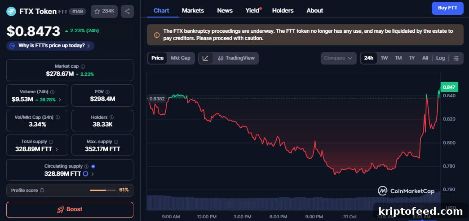Viewport: 469px width, 221px height.
Task: Select All time range
Action: pos(425,58)
